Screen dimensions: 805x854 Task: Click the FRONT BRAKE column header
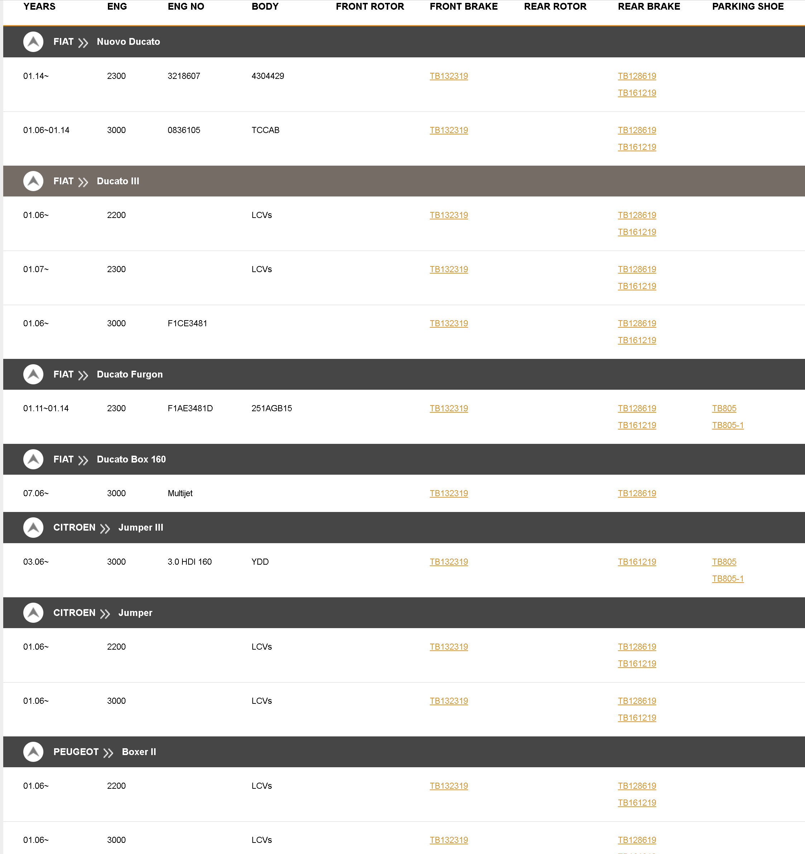tap(463, 6)
